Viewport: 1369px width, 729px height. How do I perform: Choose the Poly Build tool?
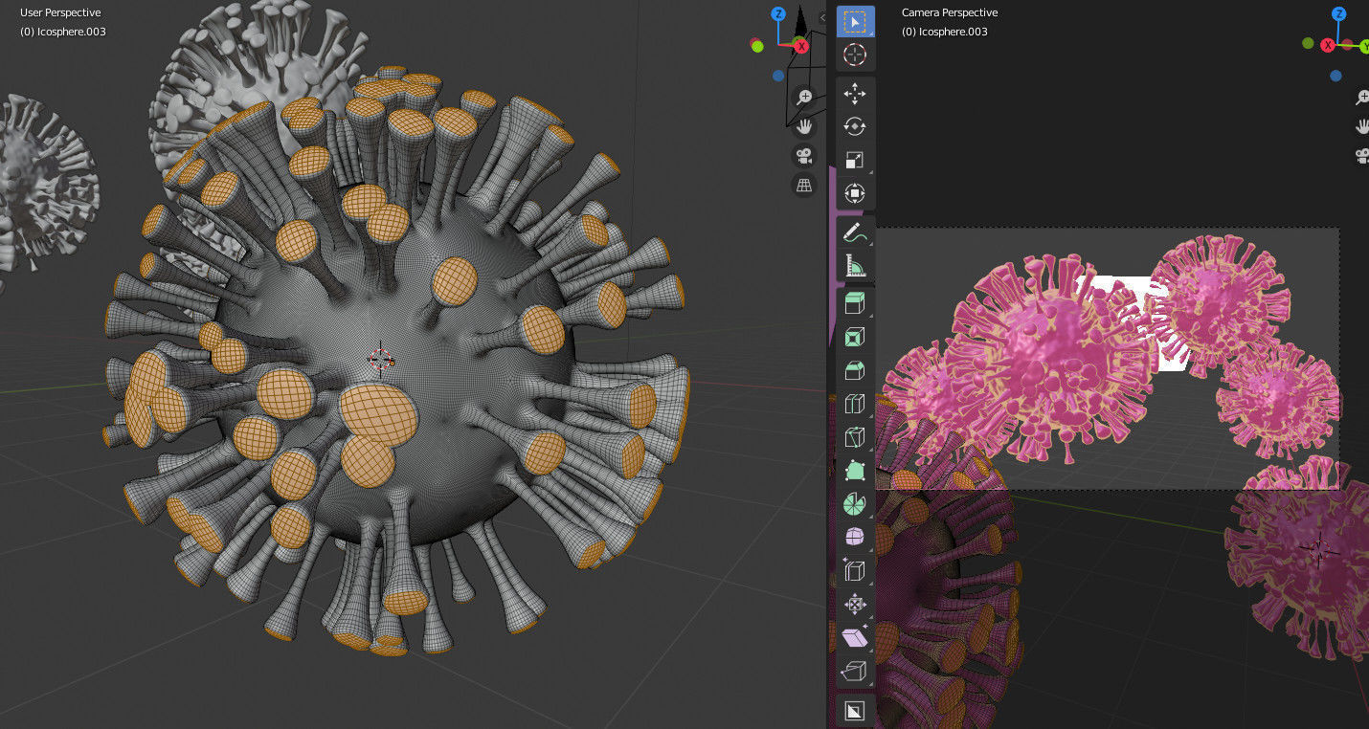(x=855, y=472)
